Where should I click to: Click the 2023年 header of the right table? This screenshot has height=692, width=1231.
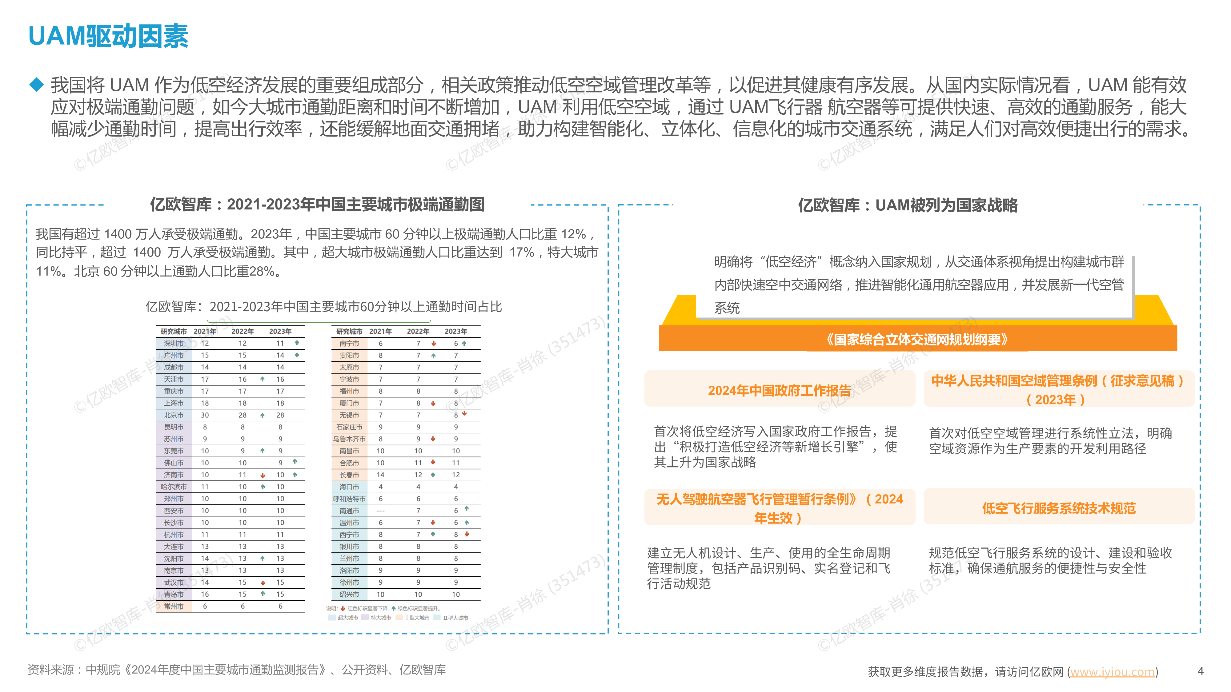pyautogui.click(x=456, y=331)
